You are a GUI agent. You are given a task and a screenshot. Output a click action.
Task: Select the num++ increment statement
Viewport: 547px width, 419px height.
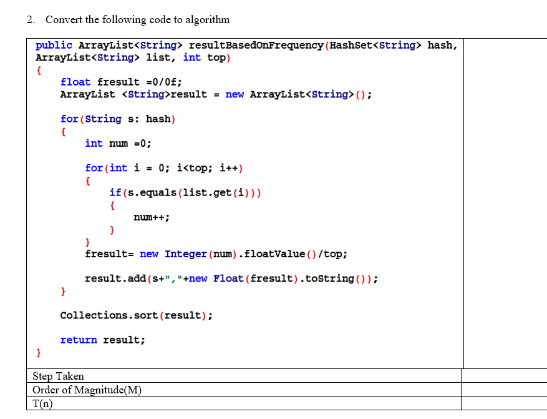[150, 217]
